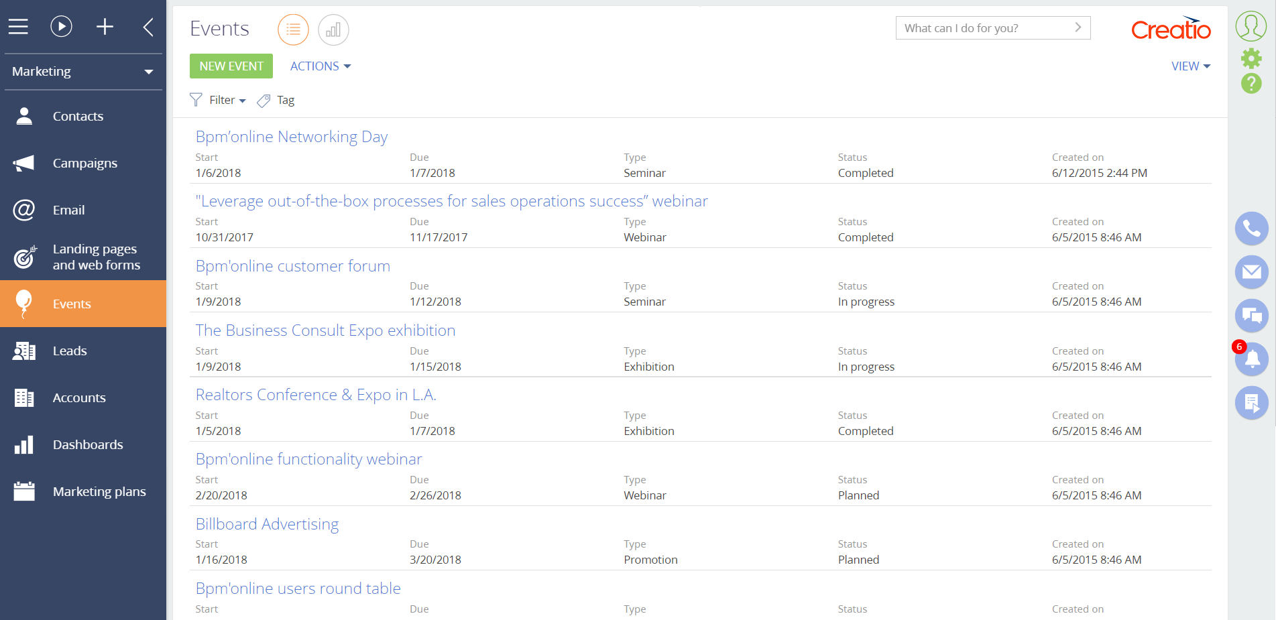Open the process tasks panel icon
The height and width of the screenshot is (620, 1276).
[1252, 403]
